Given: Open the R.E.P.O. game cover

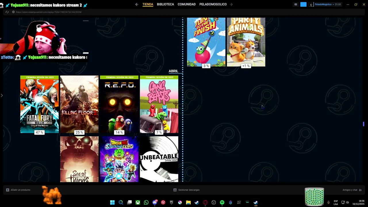Looking at the screenshot, I should [x=119, y=104].
